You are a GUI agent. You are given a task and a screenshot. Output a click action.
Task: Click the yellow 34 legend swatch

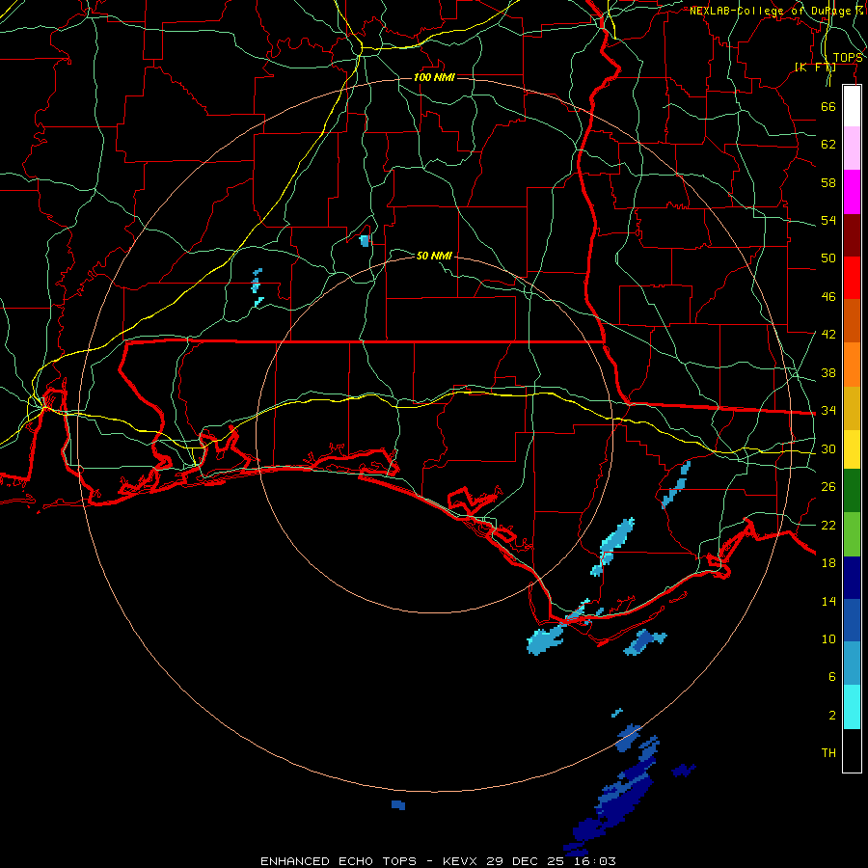point(852,449)
